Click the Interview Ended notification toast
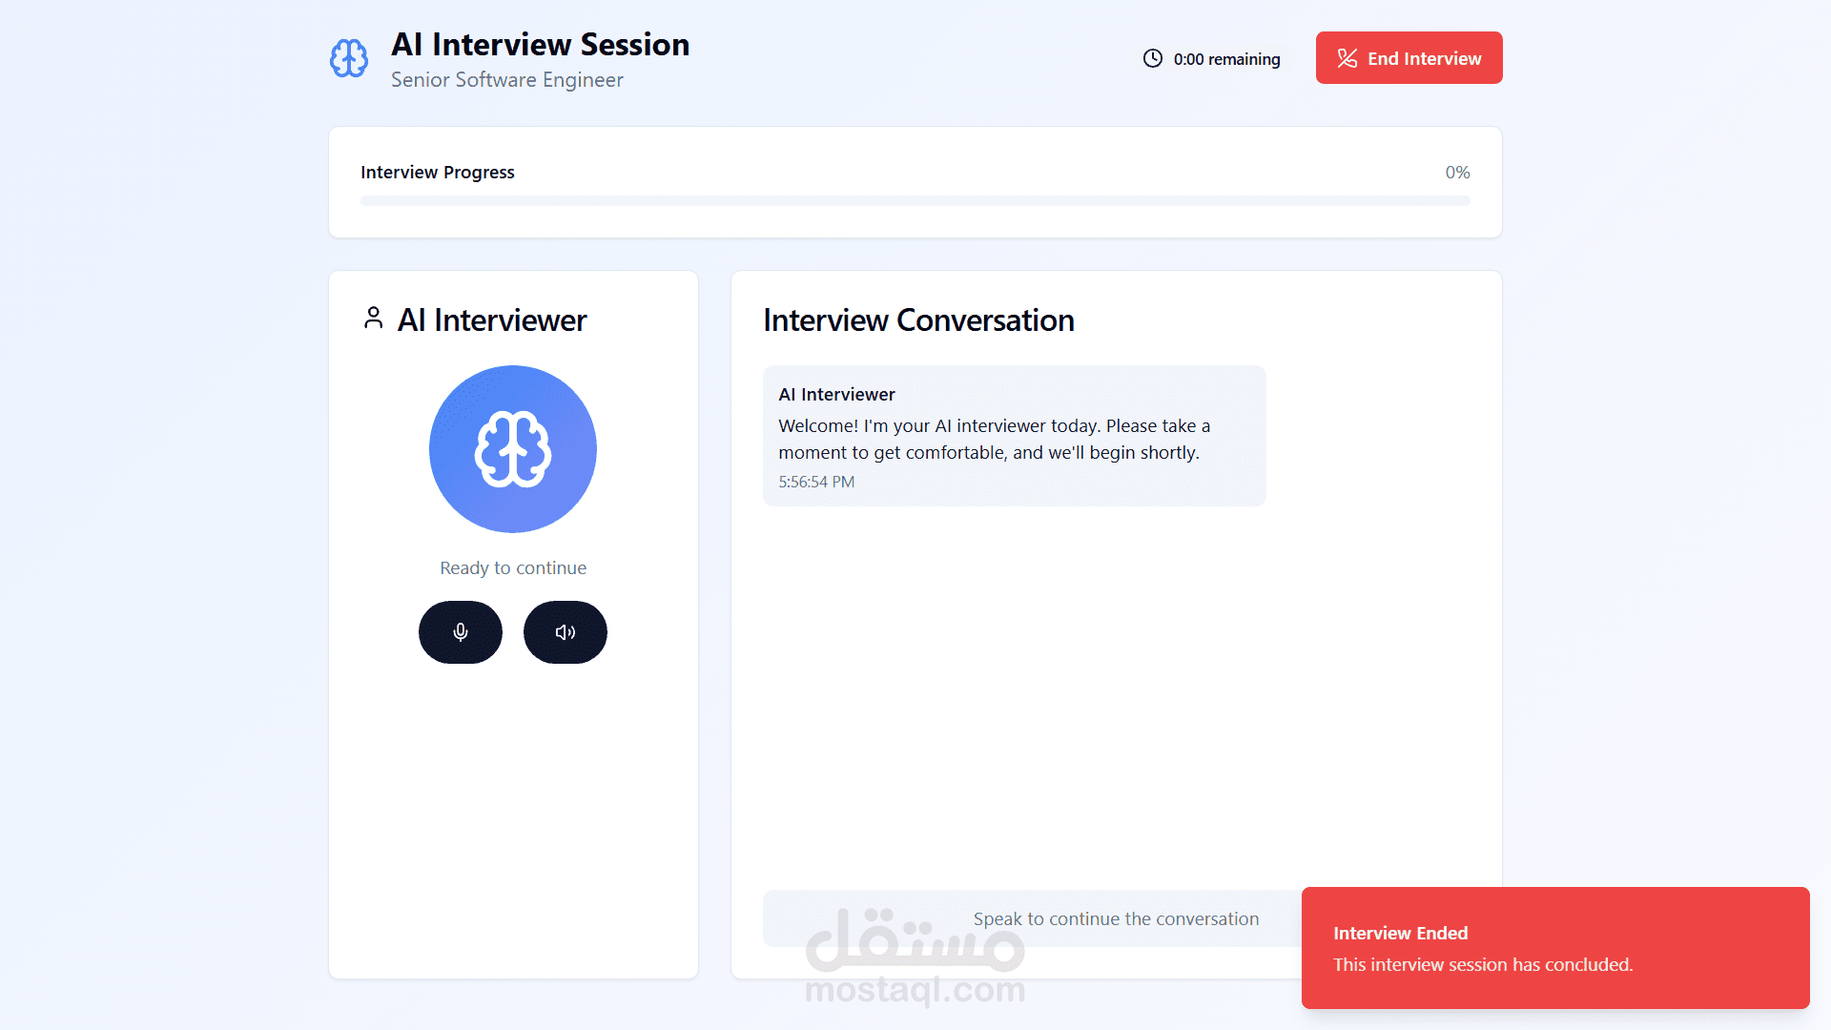 coord(1554,948)
